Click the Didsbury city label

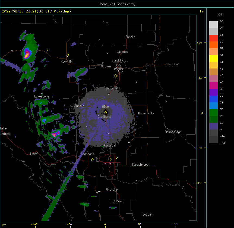pos(104,117)
